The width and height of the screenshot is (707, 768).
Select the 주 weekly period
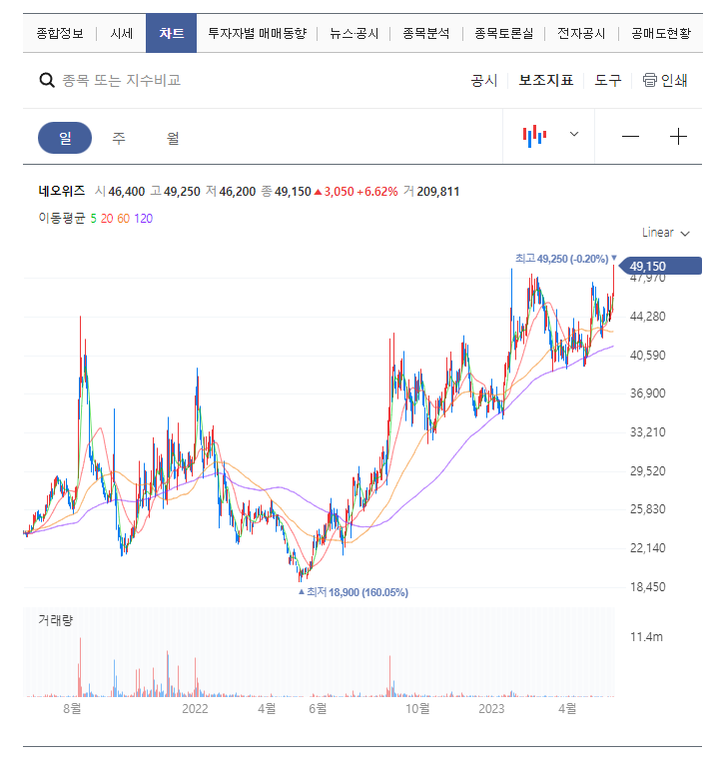(119, 138)
